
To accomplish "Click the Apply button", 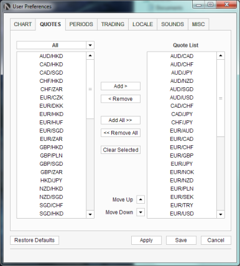I will (x=146, y=240).
